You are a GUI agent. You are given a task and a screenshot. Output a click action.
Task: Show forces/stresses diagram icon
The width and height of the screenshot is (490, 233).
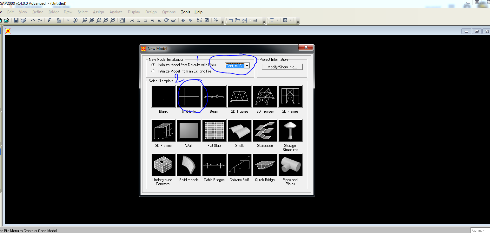[245, 20]
